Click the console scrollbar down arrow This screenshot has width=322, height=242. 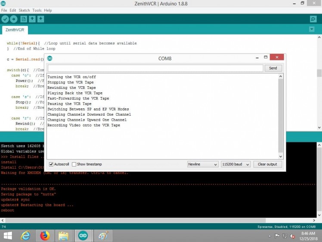point(319,215)
